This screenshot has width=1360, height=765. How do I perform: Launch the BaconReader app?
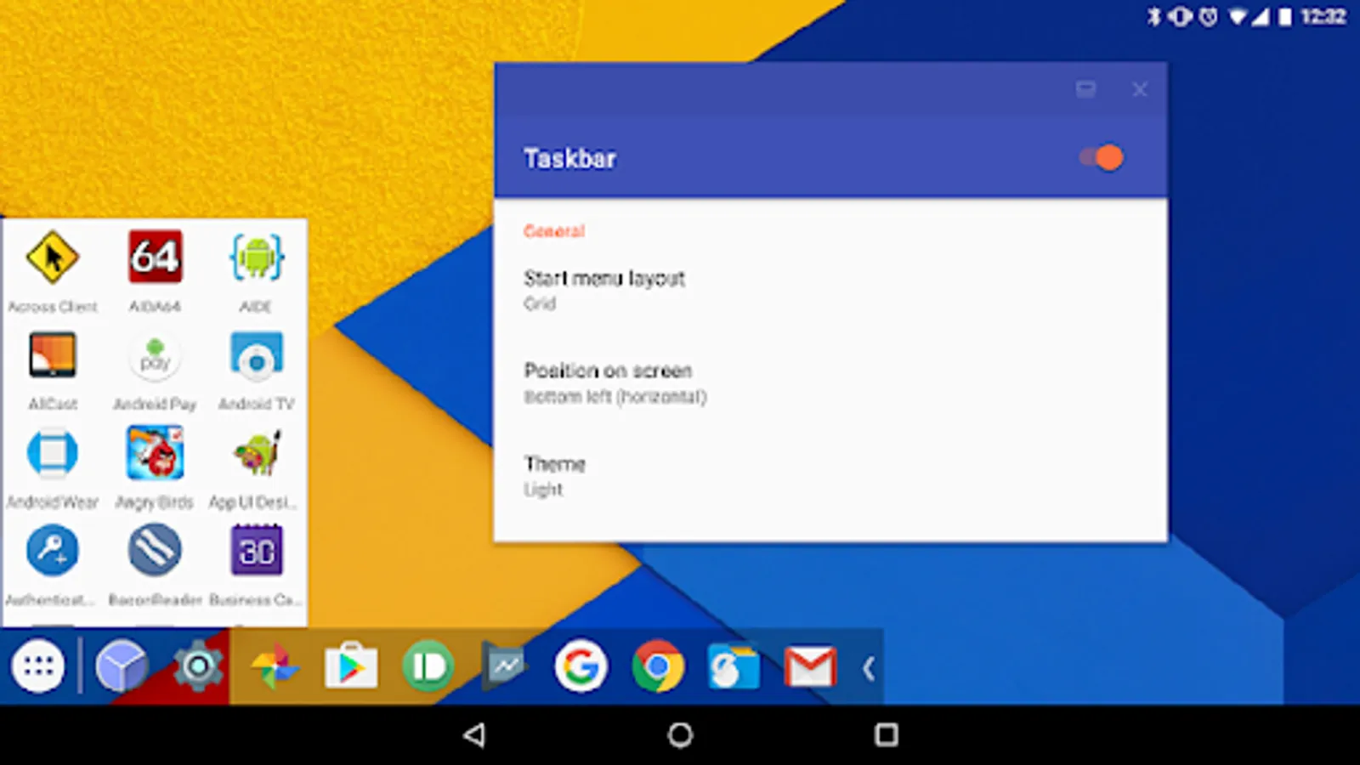(x=154, y=550)
